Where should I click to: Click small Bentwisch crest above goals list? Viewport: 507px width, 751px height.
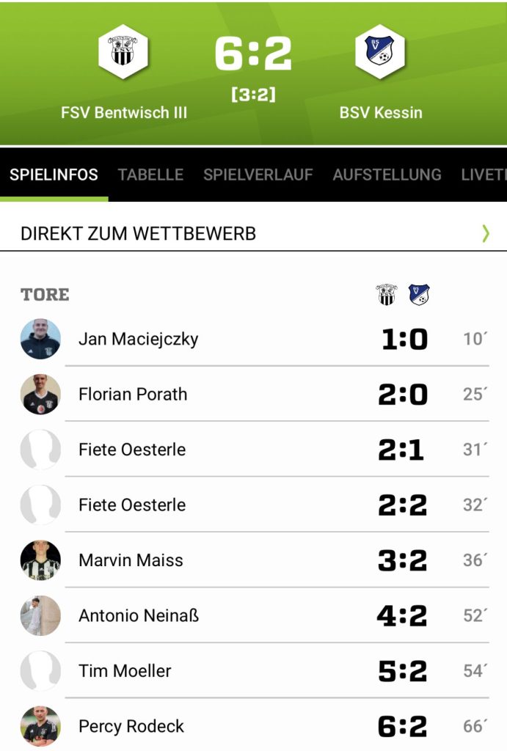(386, 295)
